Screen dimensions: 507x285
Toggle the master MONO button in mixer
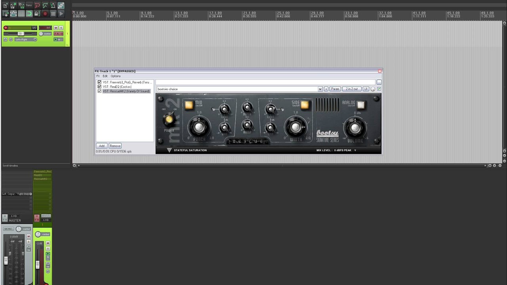coord(9,229)
